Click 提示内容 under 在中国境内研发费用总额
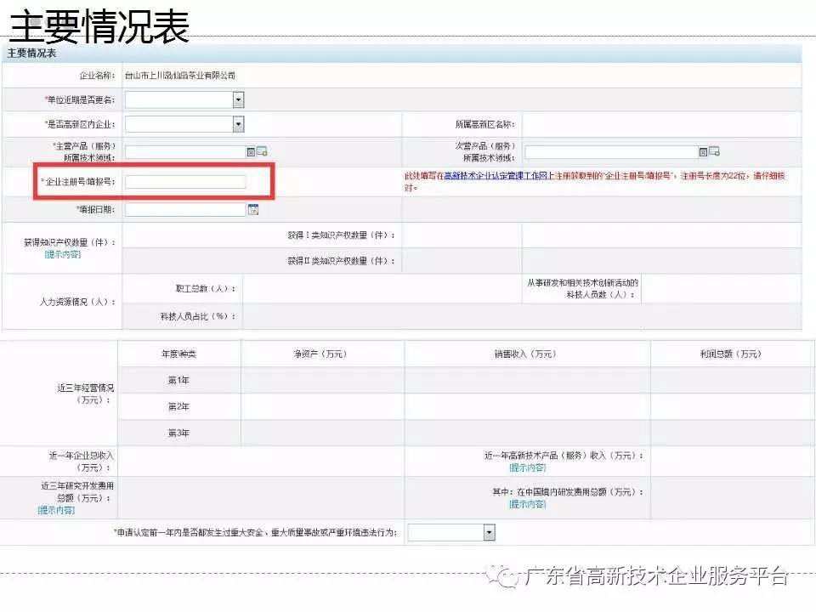Image resolution: width=816 pixels, height=612 pixels. point(527,504)
